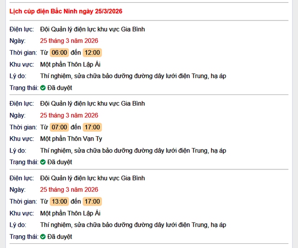Click the green check icon in the last entry

[43, 236]
